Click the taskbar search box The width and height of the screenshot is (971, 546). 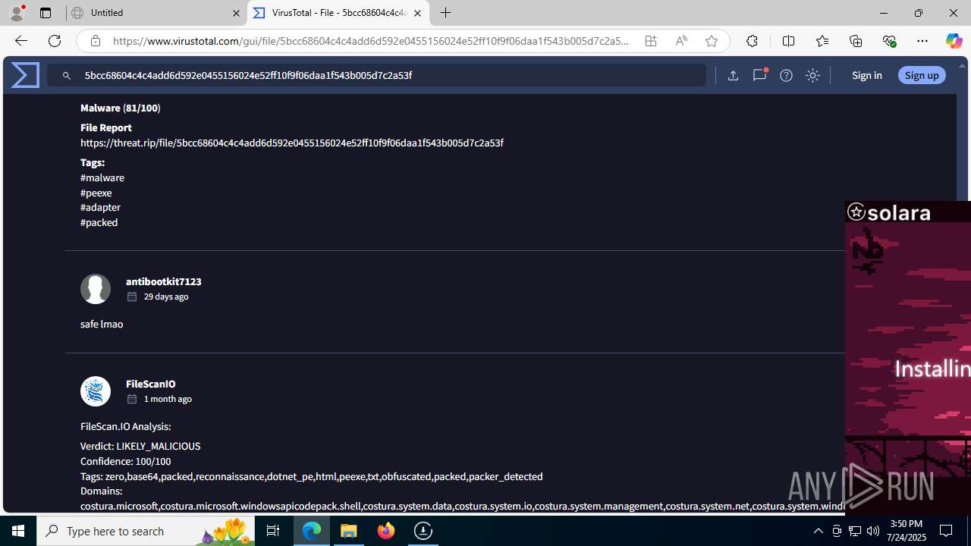[146, 531]
